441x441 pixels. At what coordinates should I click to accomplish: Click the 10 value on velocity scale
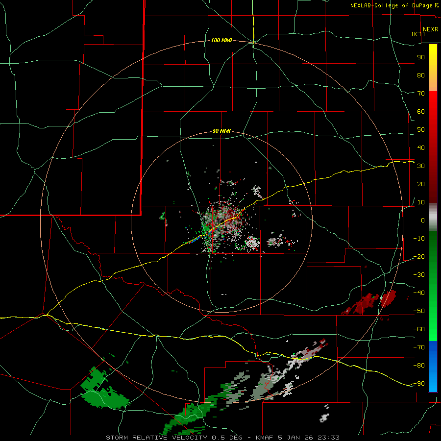pos(421,202)
